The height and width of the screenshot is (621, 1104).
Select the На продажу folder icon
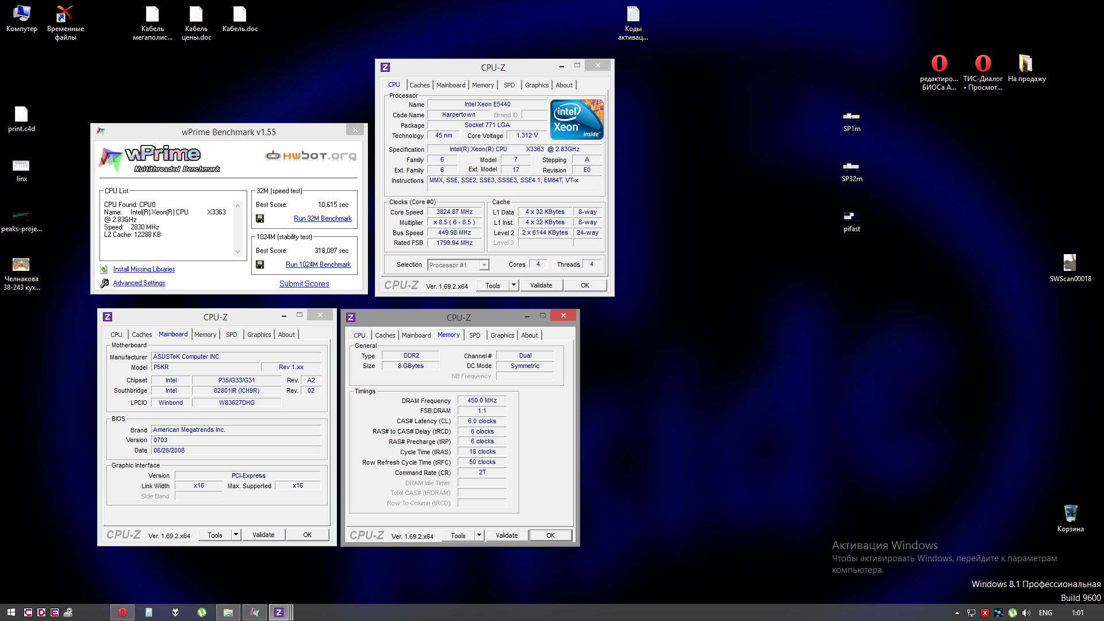tap(1026, 68)
